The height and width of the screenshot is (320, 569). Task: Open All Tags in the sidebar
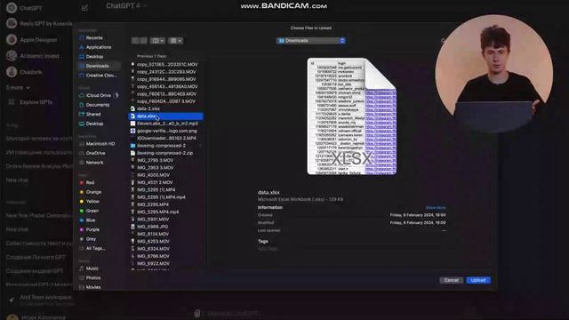pyautogui.click(x=95, y=249)
